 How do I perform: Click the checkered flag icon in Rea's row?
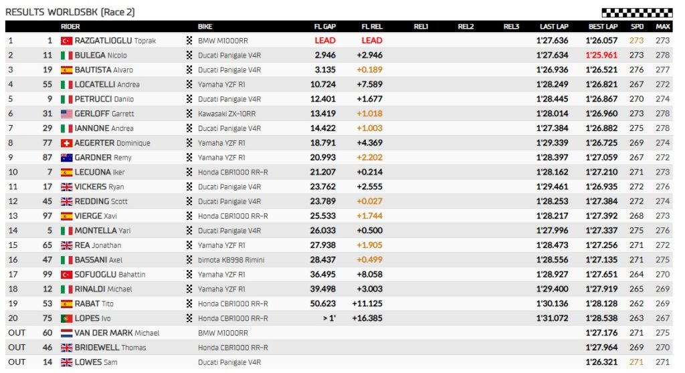190,245
